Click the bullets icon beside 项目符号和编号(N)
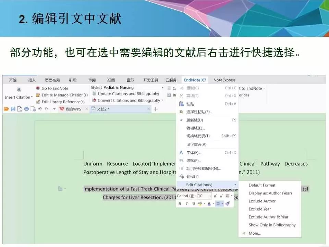329x247 pixels. 181,168
